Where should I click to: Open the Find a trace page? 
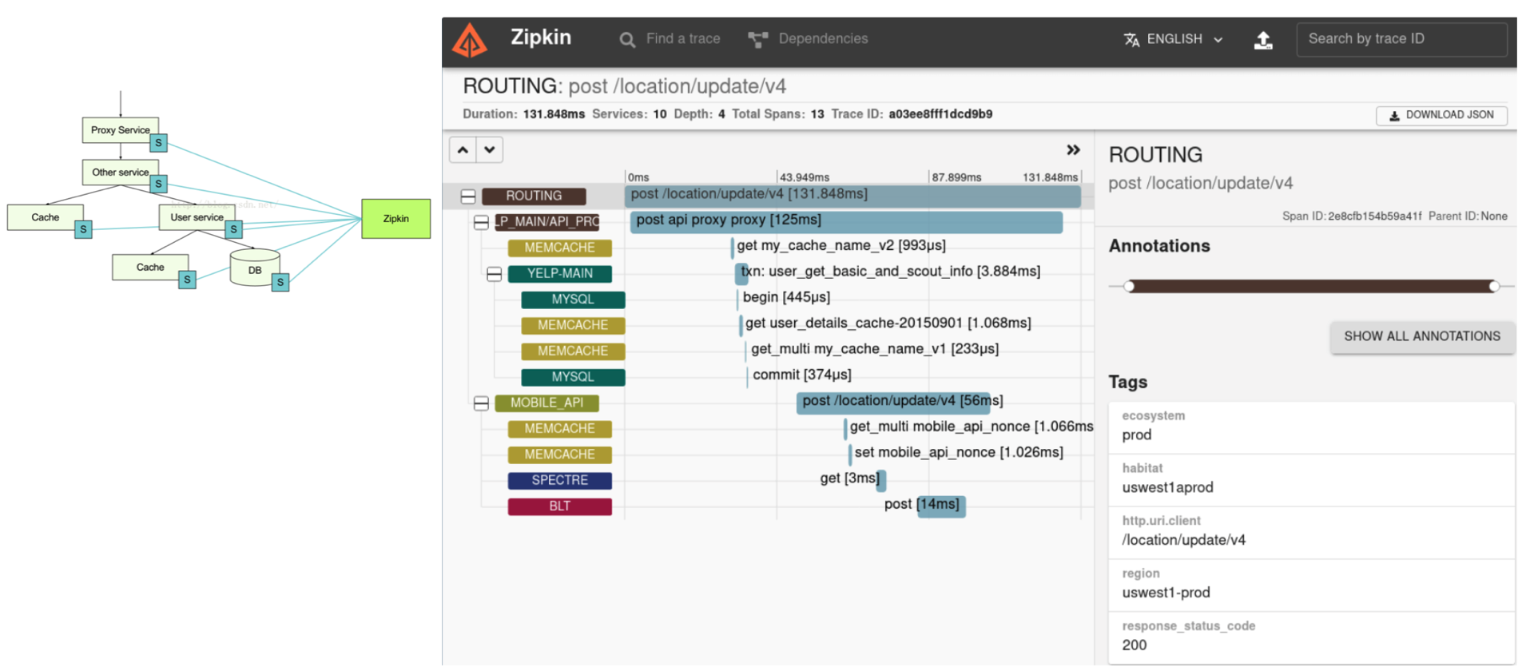pos(670,38)
